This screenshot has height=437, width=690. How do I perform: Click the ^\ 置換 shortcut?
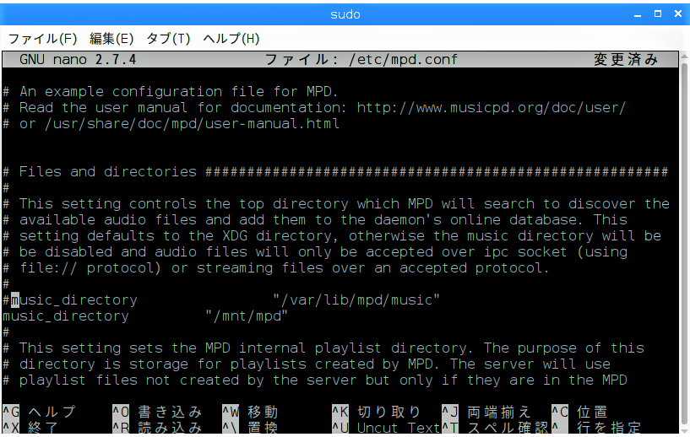pos(250,428)
